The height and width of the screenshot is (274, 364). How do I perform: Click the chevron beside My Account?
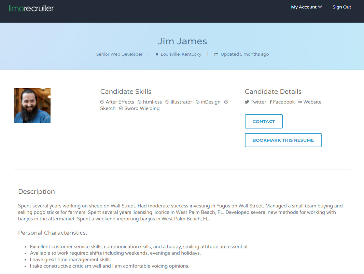coord(320,7)
